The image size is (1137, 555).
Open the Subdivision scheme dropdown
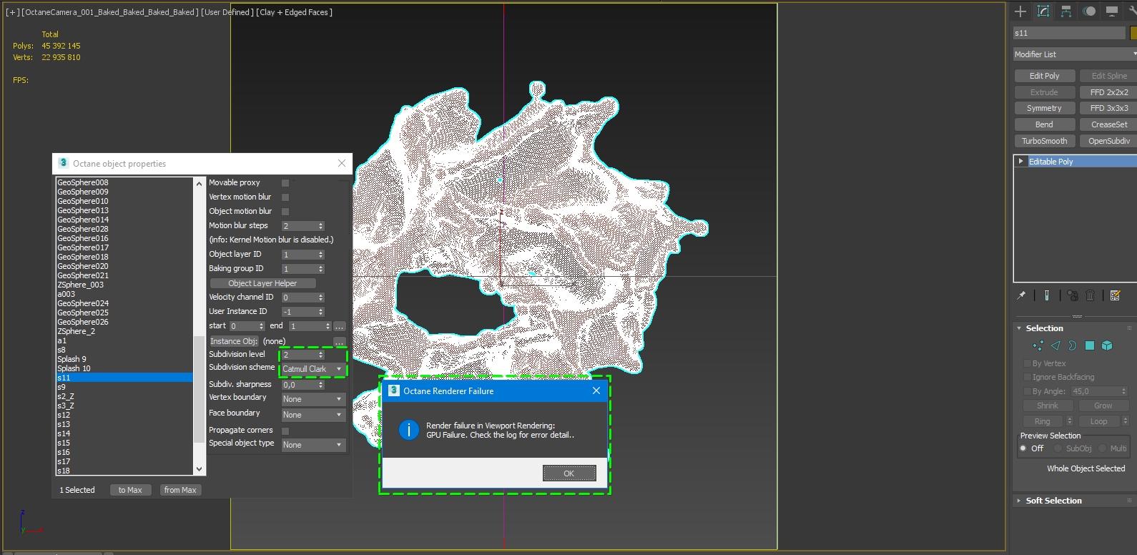pos(312,369)
